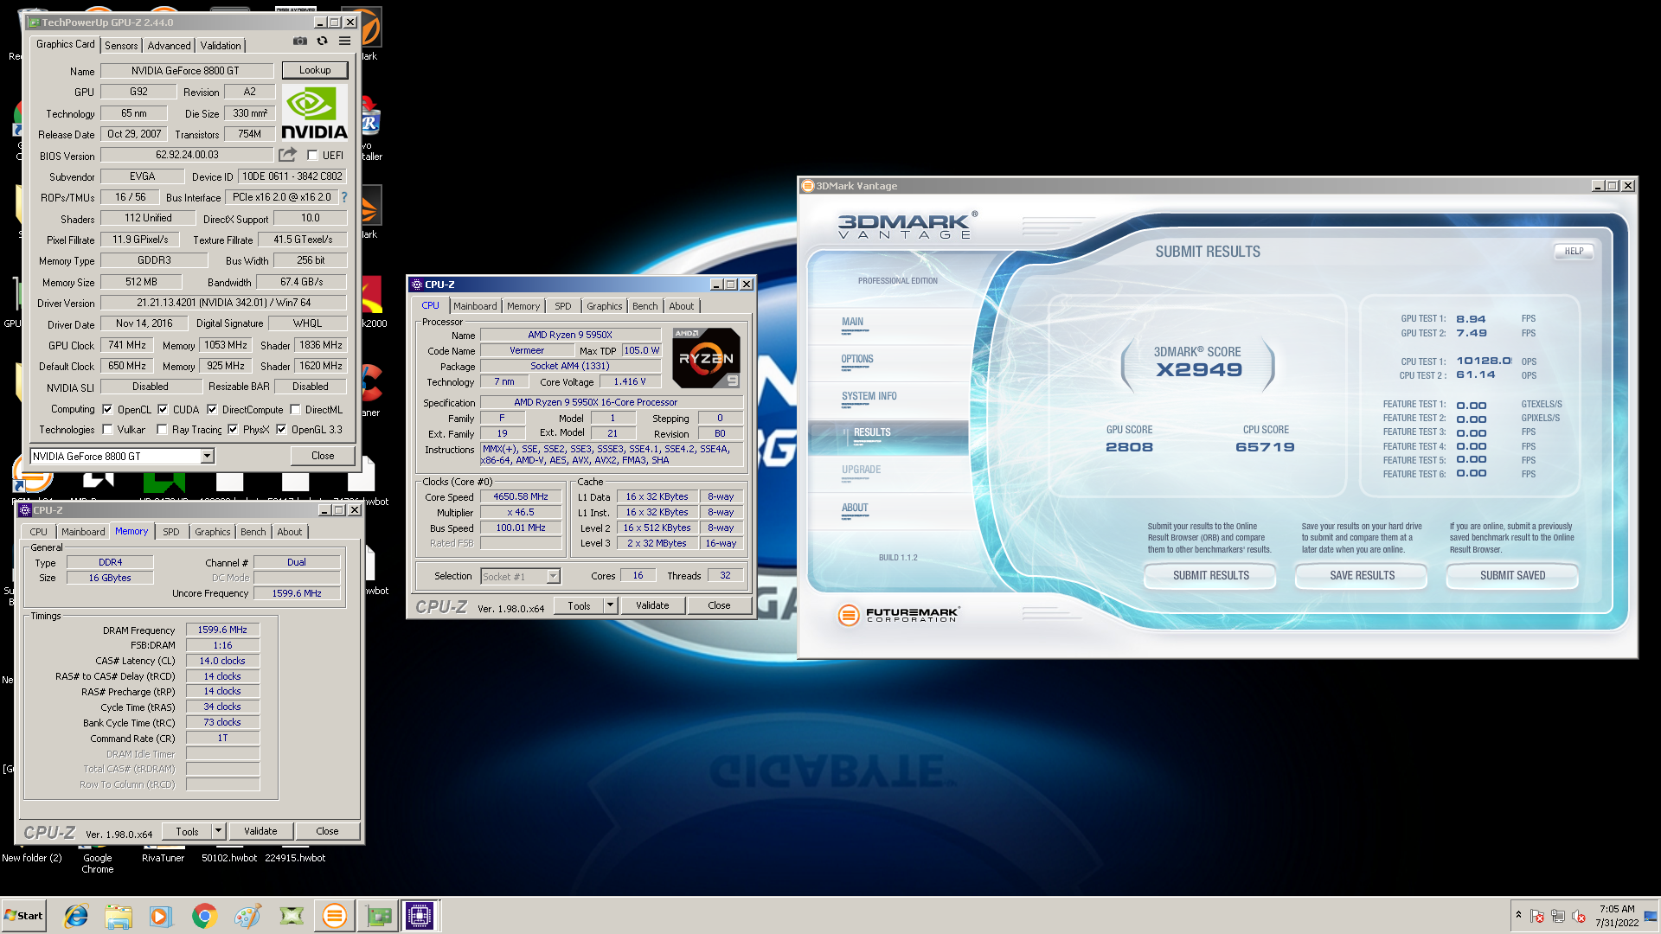The height and width of the screenshot is (934, 1661).
Task: Click the Bus Interface question mark icon
Action: (x=343, y=197)
